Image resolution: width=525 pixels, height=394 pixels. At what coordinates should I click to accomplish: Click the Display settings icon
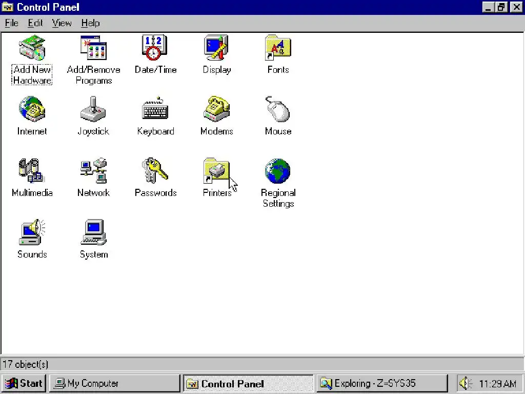tap(217, 48)
